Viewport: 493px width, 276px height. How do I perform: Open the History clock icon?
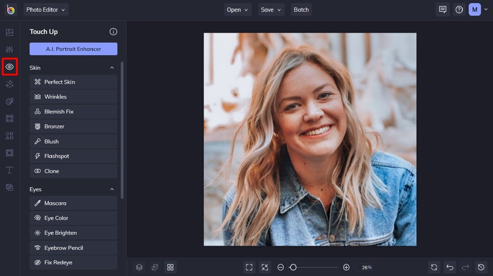point(481,267)
